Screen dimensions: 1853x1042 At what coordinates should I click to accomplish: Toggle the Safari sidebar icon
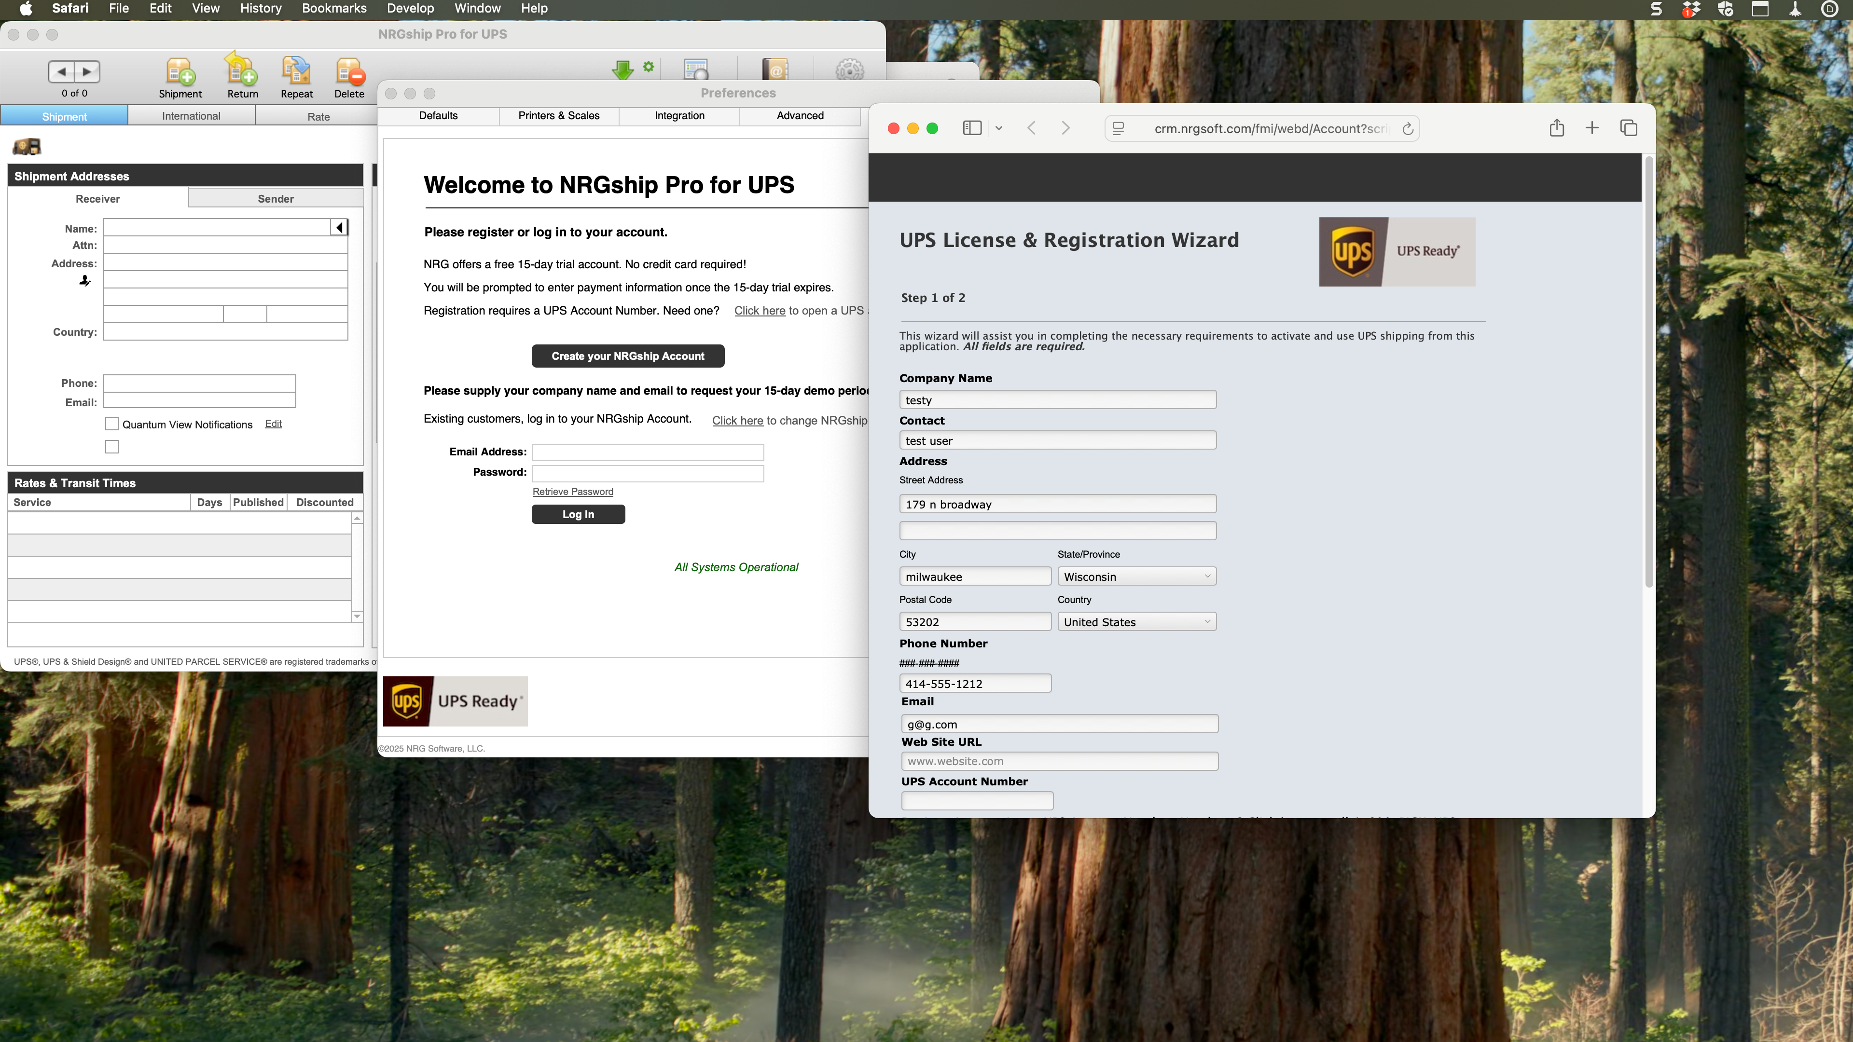point(972,128)
